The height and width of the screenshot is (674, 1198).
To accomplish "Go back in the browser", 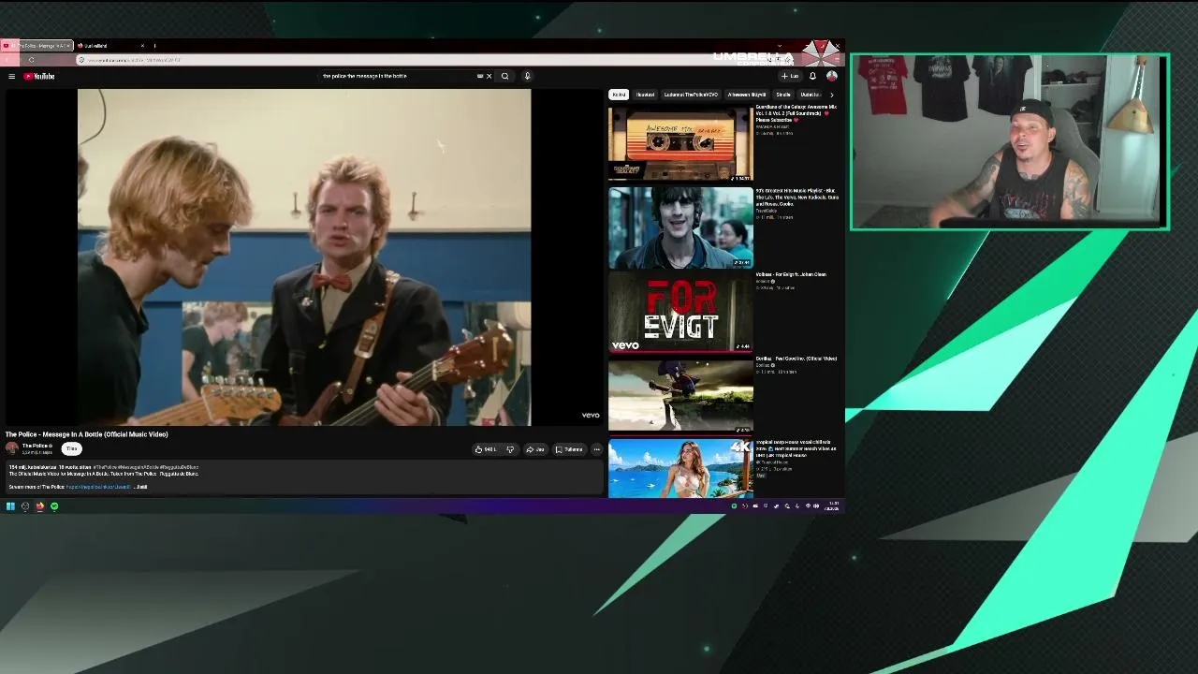I will click(x=7, y=60).
